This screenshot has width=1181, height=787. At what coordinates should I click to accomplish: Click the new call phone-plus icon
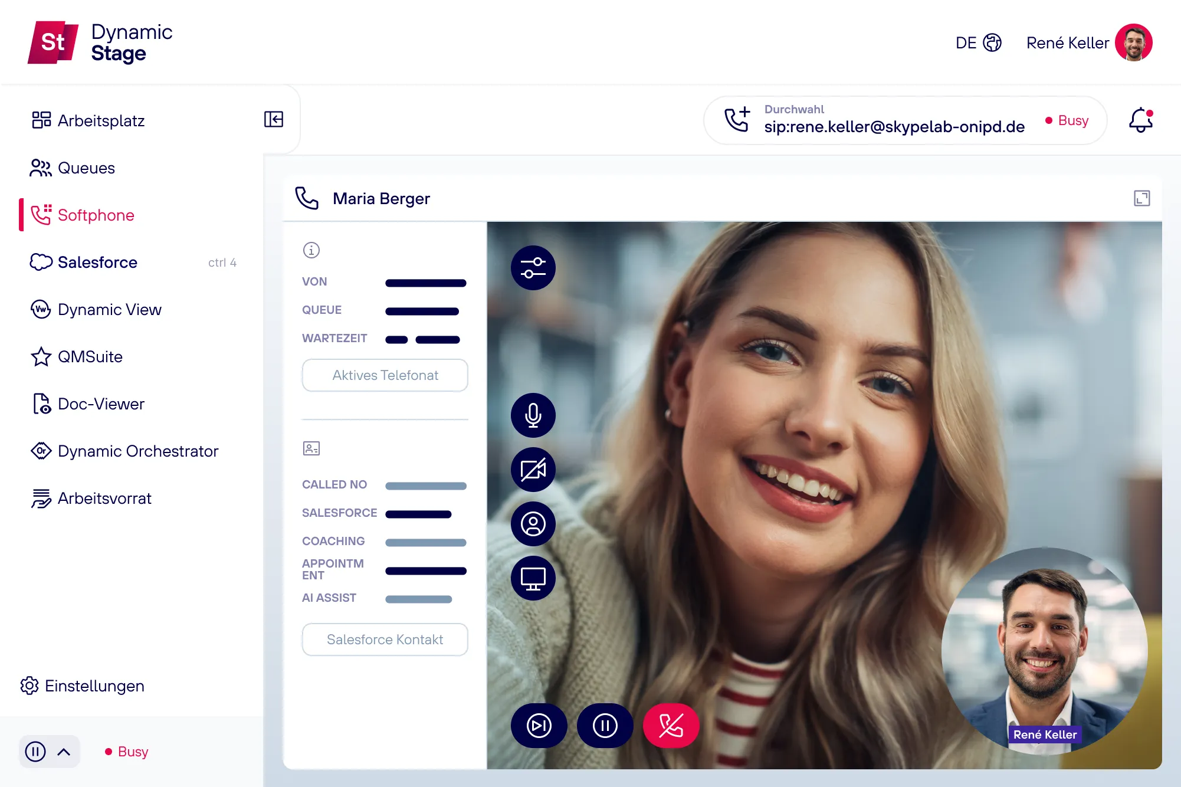point(737,119)
